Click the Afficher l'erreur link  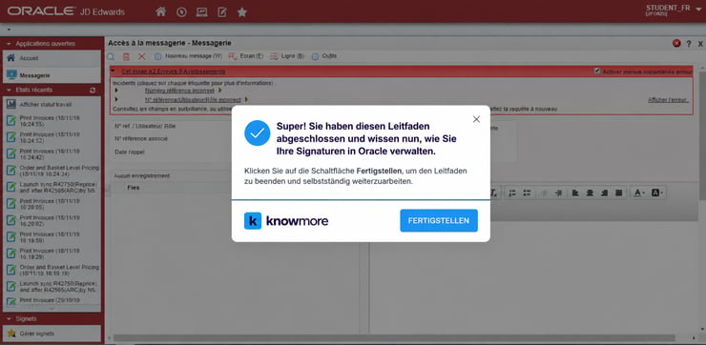(668, 100)
